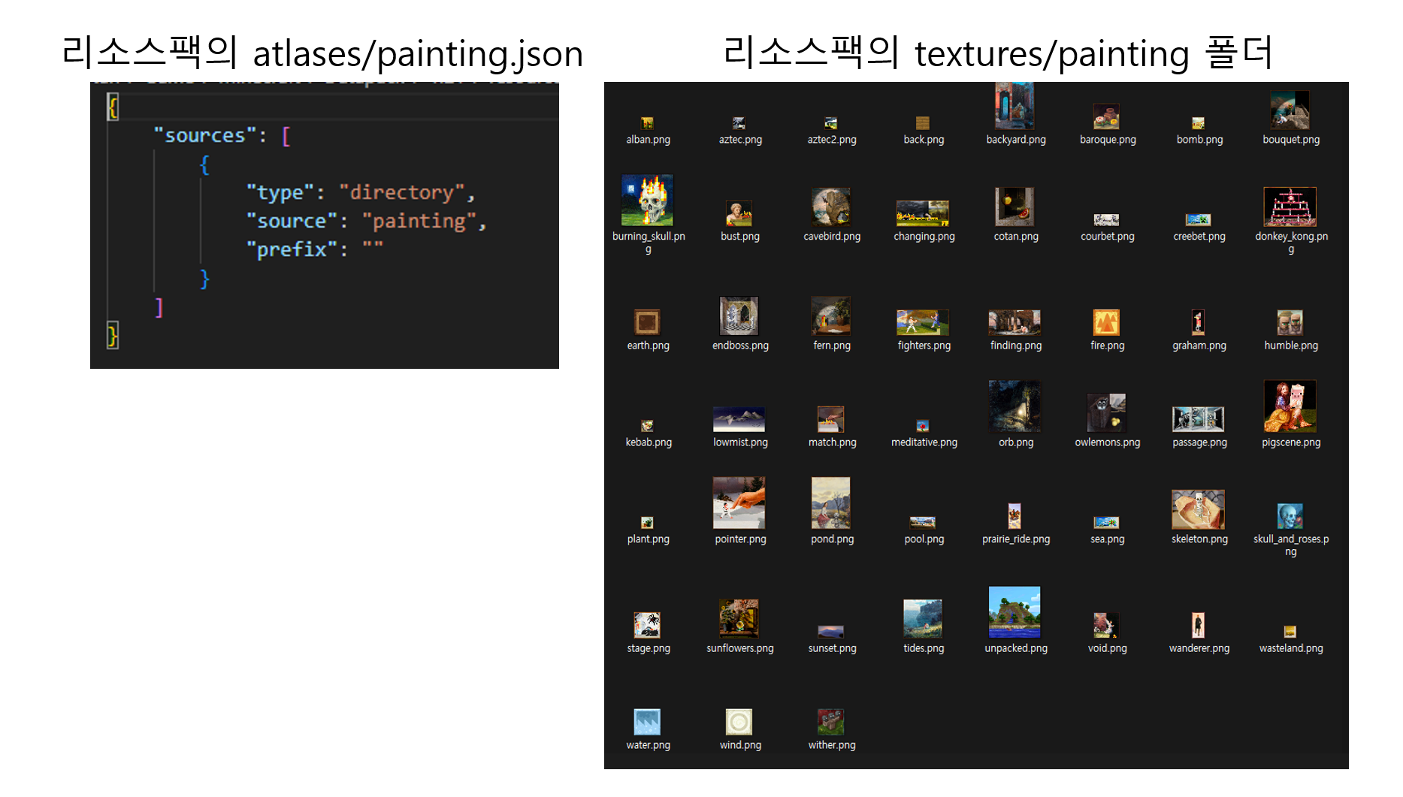Select the creebet.png file
The width and height of the screenshot is (1403, 797).
[1199, 220]
